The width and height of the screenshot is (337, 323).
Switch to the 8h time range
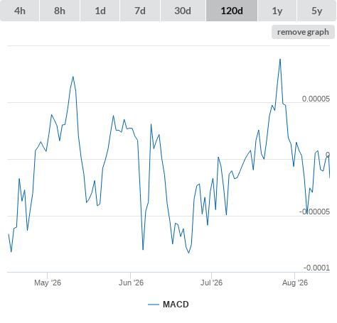[60, 11]
